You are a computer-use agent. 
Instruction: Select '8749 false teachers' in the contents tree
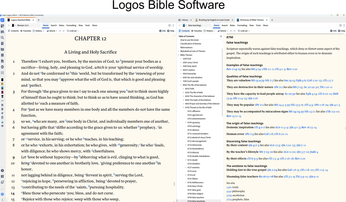click(x=196, y=197)
